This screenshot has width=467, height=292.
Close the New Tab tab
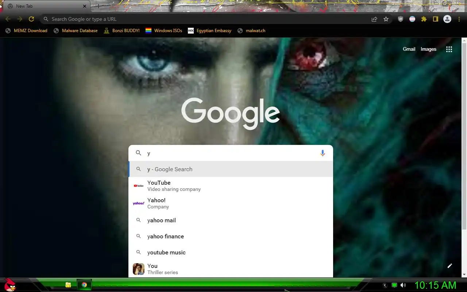pos(85,6)
